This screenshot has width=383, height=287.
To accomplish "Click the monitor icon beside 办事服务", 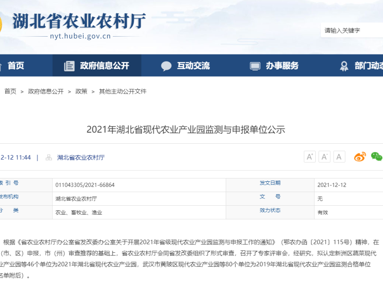I will point(255,66).
